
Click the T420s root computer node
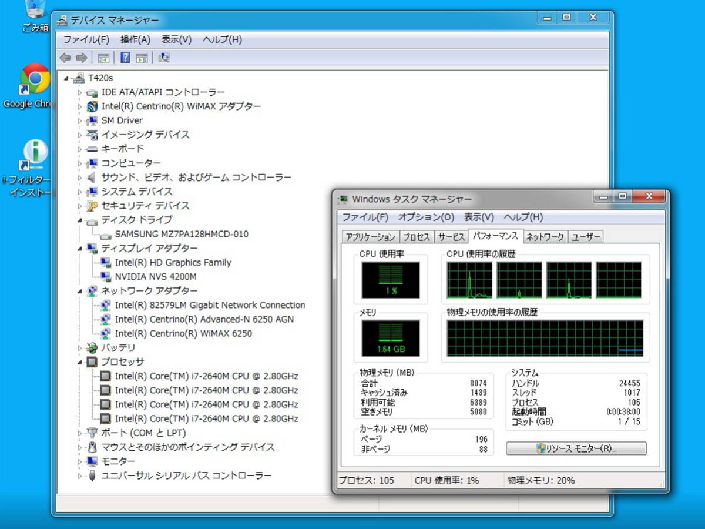click(100, 78)
